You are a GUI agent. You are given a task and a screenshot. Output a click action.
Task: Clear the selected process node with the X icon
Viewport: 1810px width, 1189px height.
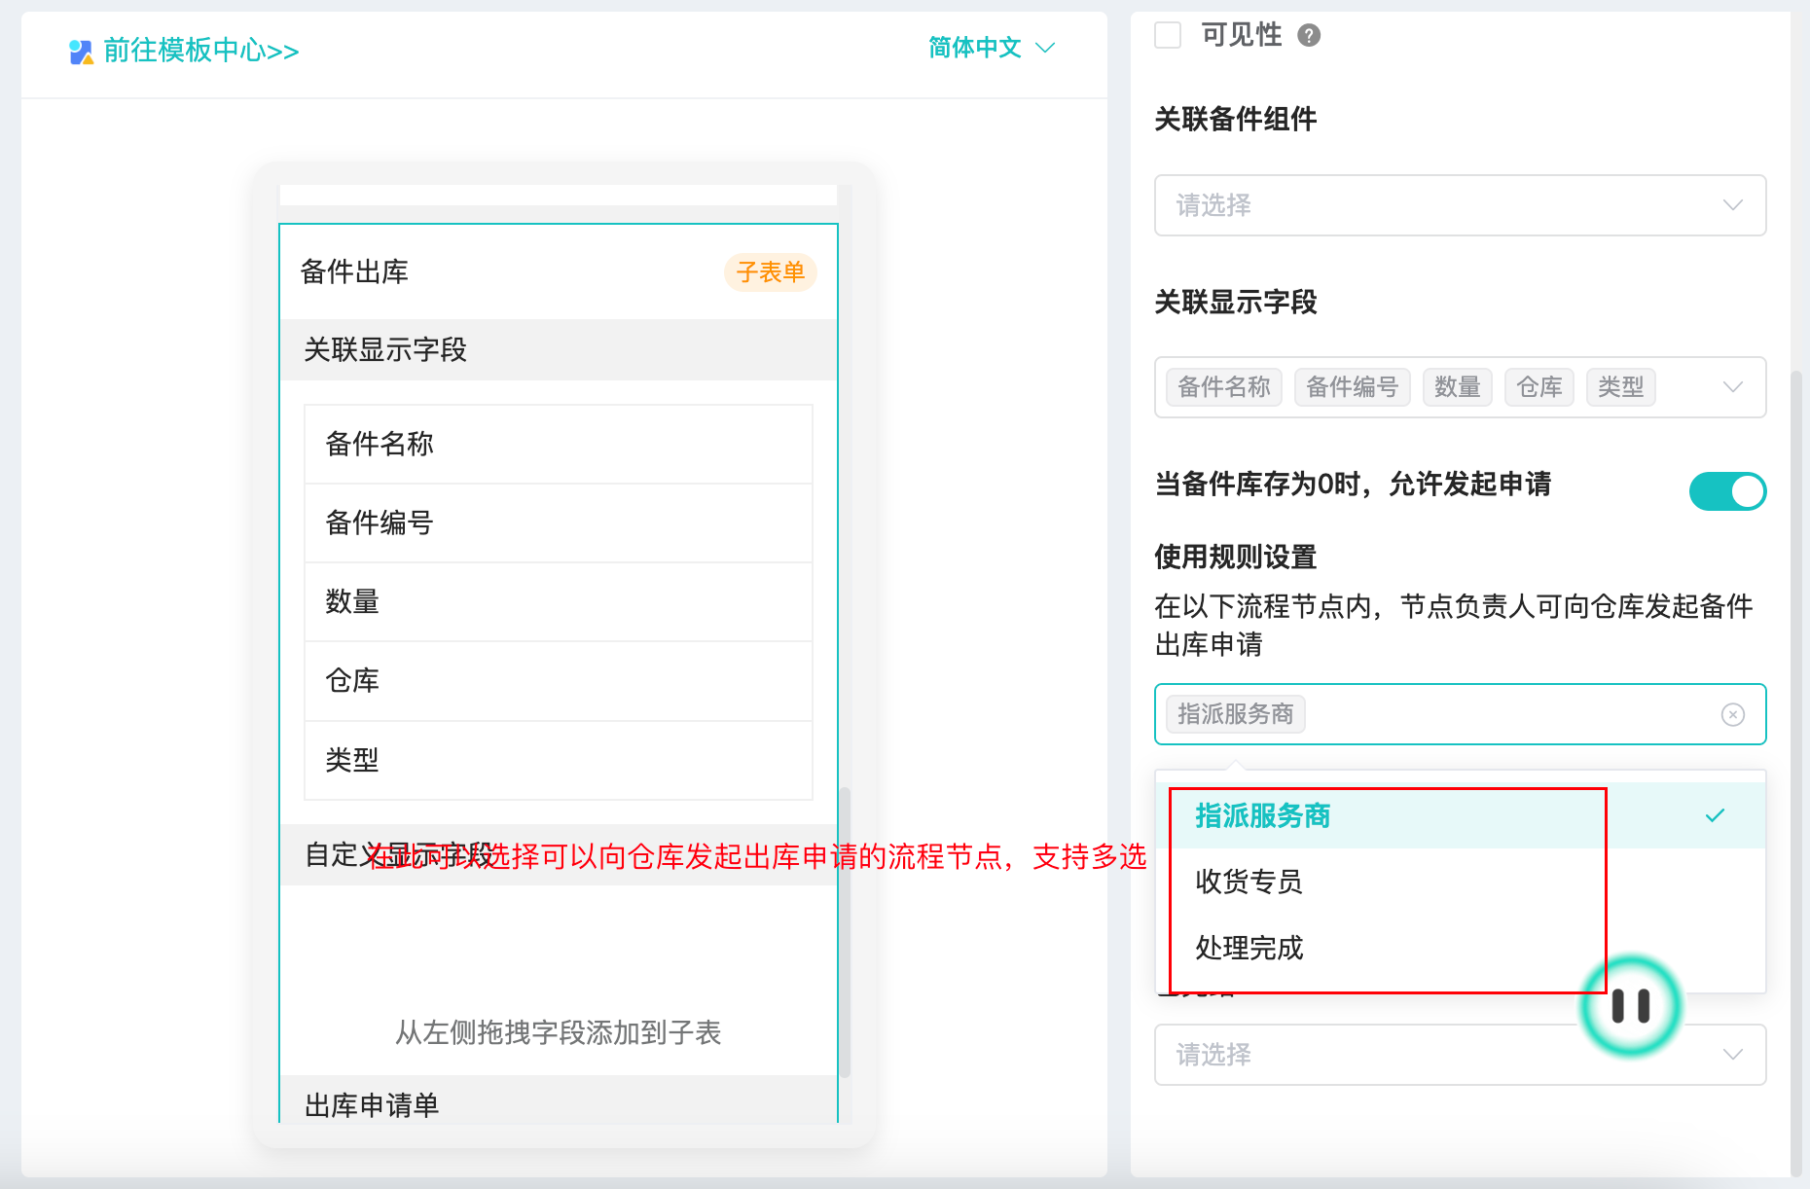click(x=1732, y=715)
